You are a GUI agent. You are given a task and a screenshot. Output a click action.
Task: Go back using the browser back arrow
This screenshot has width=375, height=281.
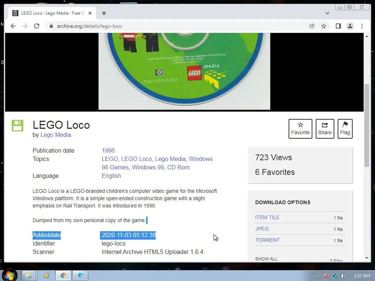point(13,26)
